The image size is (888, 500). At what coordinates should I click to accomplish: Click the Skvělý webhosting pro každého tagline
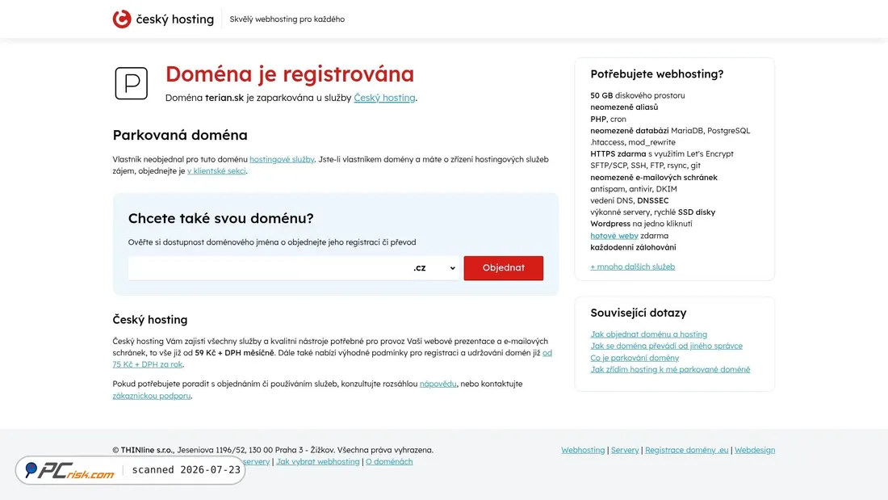(287, 19)
